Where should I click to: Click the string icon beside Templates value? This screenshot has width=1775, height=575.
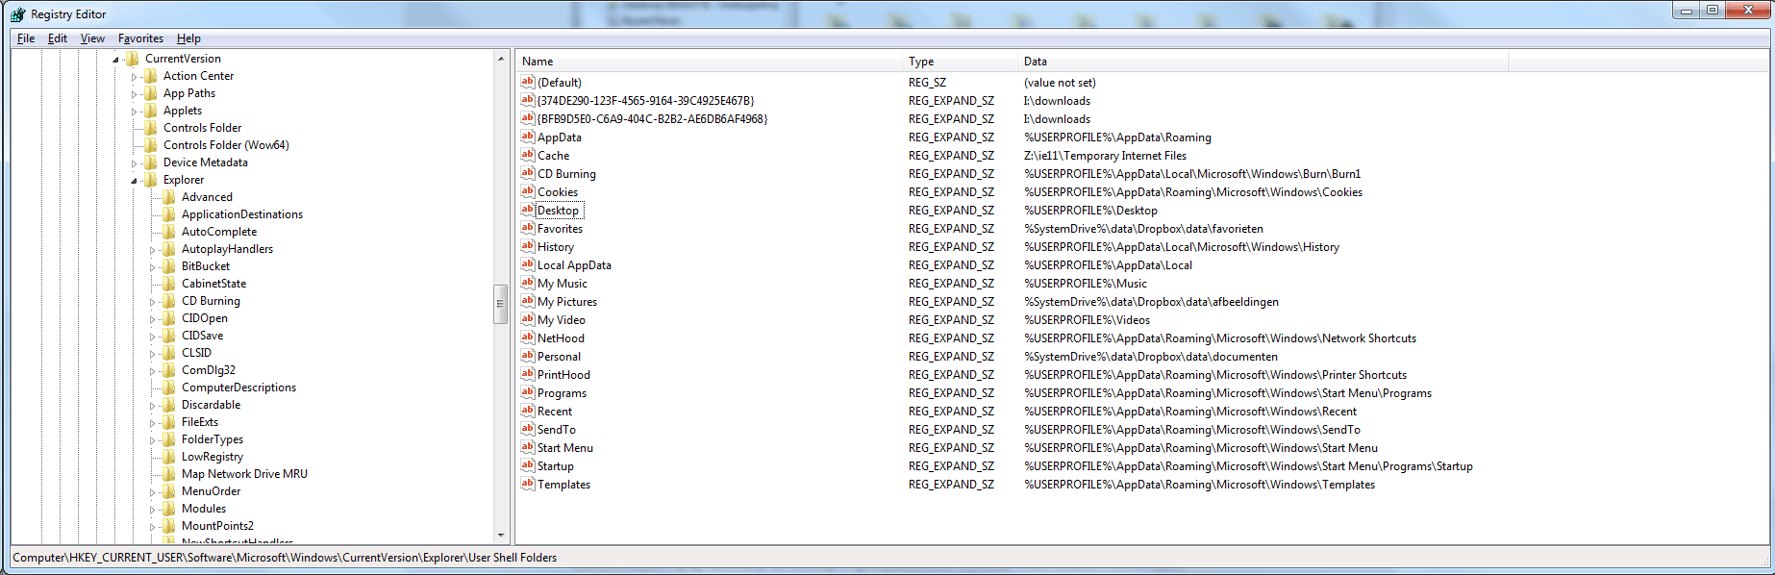pos(527,484)
